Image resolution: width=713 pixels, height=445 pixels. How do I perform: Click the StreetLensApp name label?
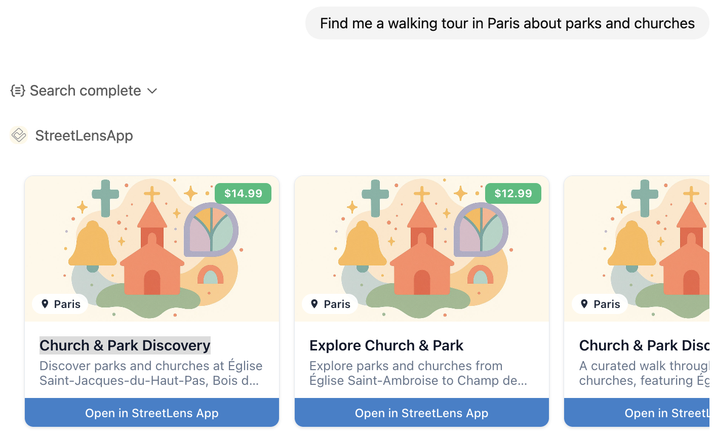pos(84,136)
